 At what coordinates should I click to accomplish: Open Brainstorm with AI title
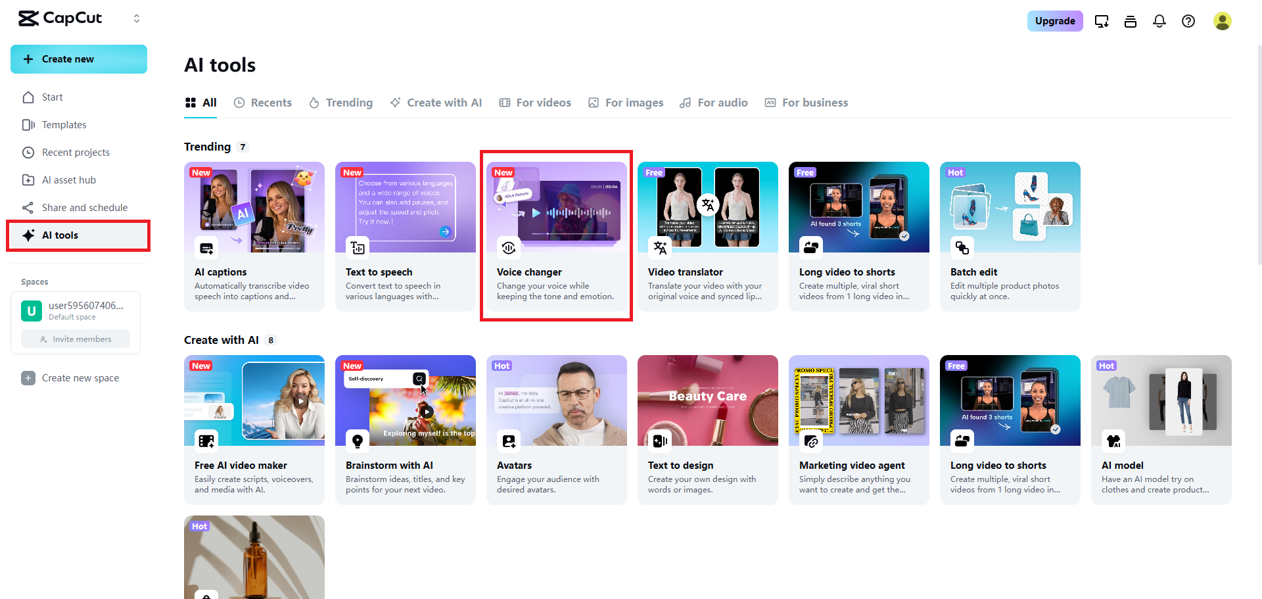click(389, 466)
